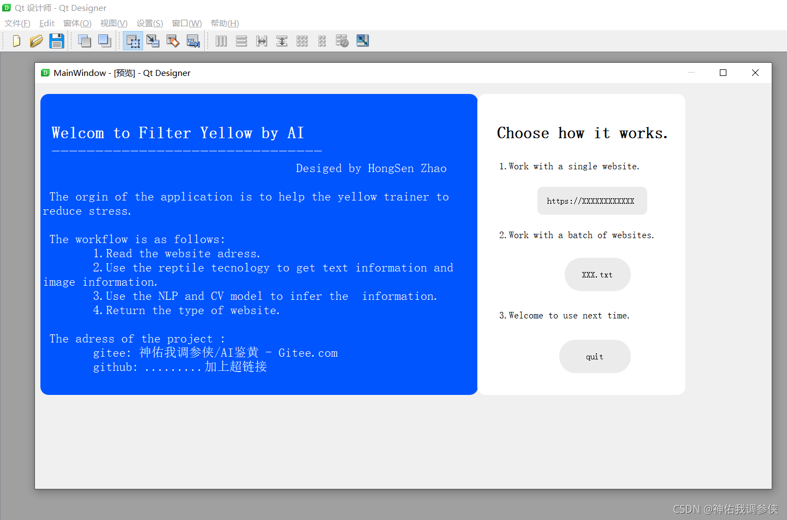Click the Send to Back toolbar icon

point(85,41)
